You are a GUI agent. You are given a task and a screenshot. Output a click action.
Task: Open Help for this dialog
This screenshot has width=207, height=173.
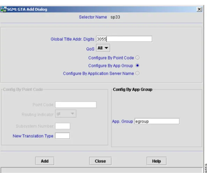(x=156, y=161)
